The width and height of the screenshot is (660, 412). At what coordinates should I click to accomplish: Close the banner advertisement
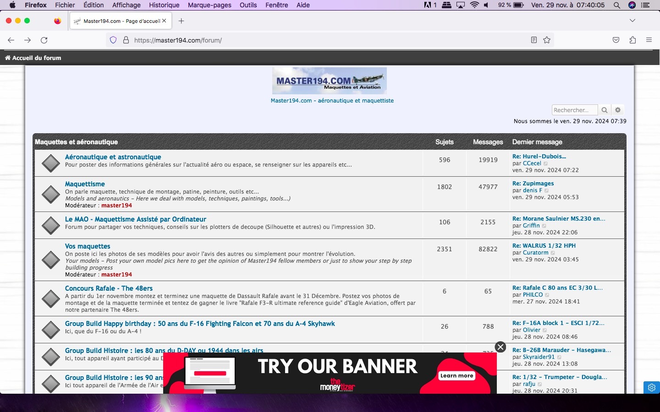(500, 347)
